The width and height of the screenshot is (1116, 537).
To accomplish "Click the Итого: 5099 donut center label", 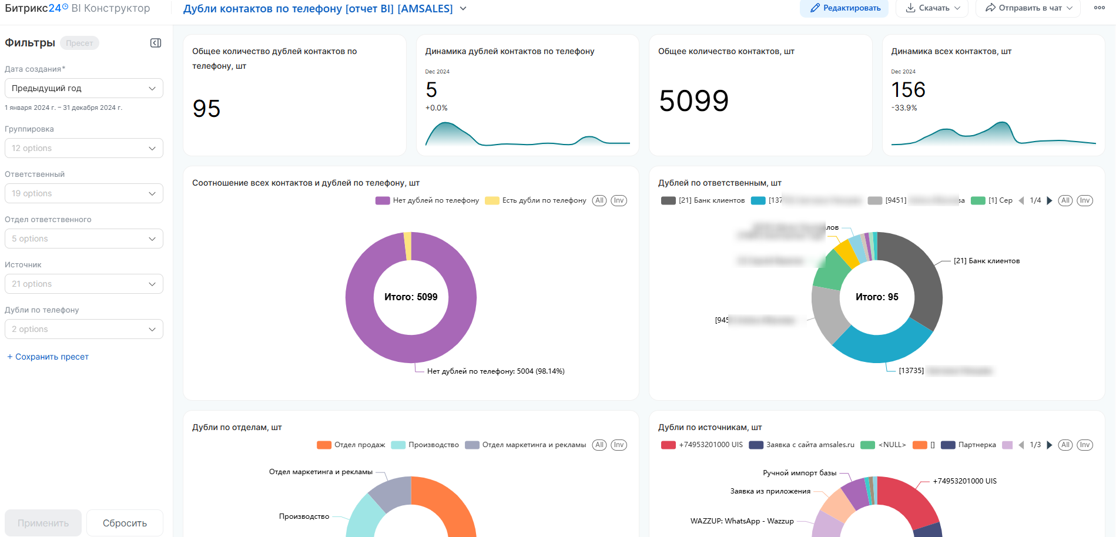I will pos(411,297).
